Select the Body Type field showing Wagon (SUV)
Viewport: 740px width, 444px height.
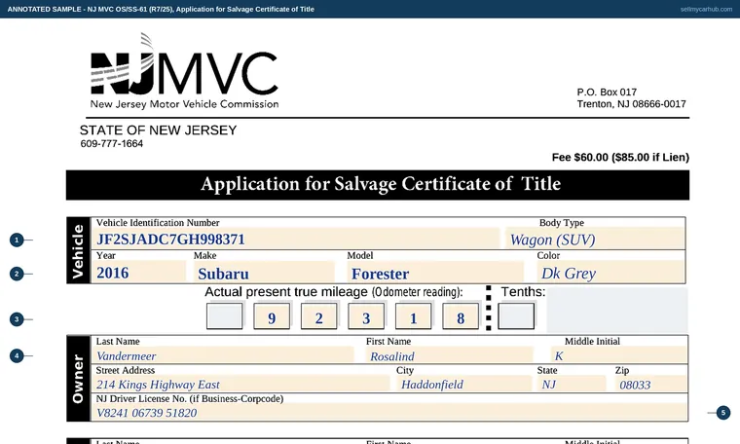pyautogui.click(x=595, y=239)
